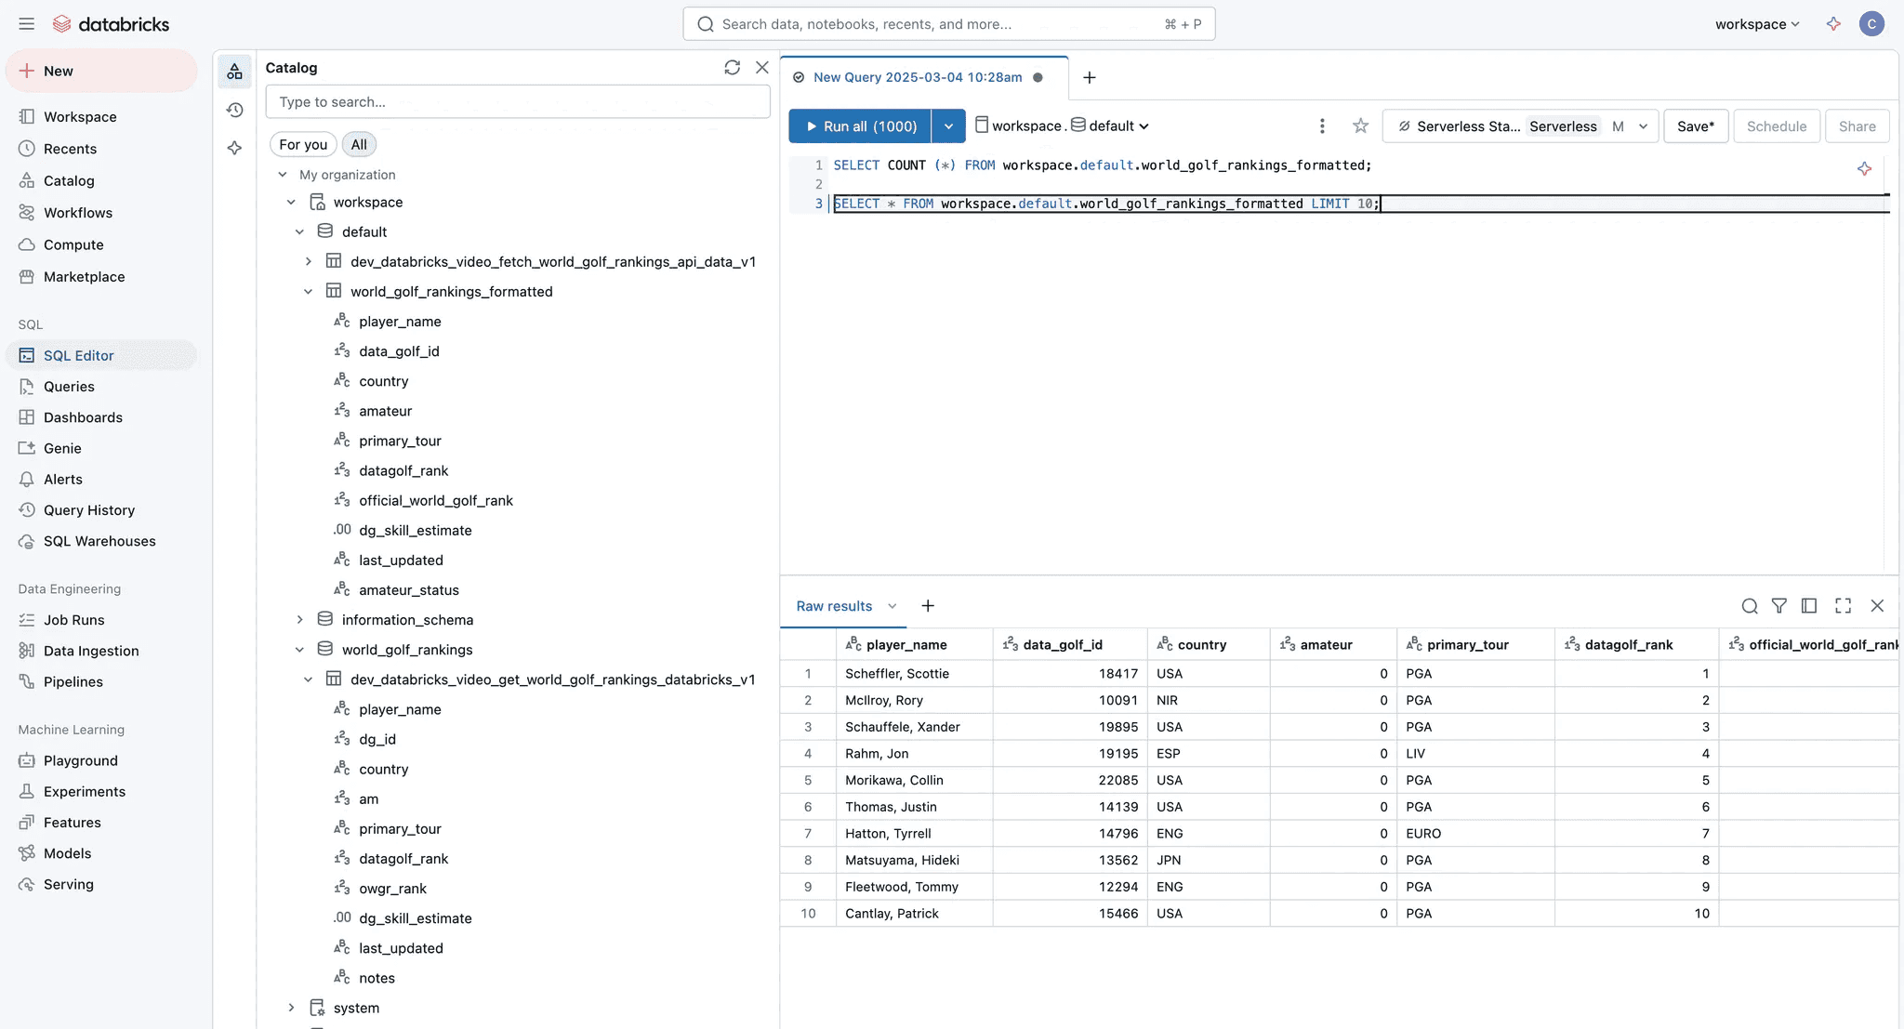
Task: Open the Raw results tab dropdown
Action: [892, 606]
